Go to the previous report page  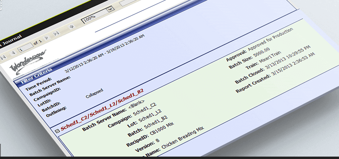[13, 52]
